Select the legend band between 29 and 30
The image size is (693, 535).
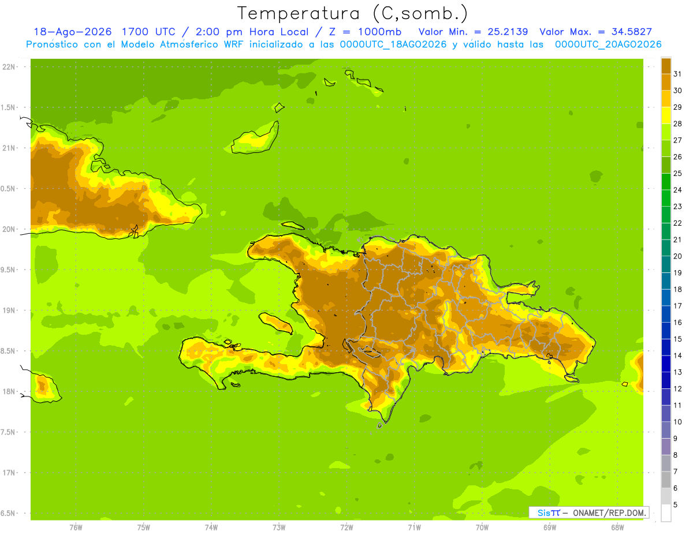pyautogui.click(x=666, y=99)
